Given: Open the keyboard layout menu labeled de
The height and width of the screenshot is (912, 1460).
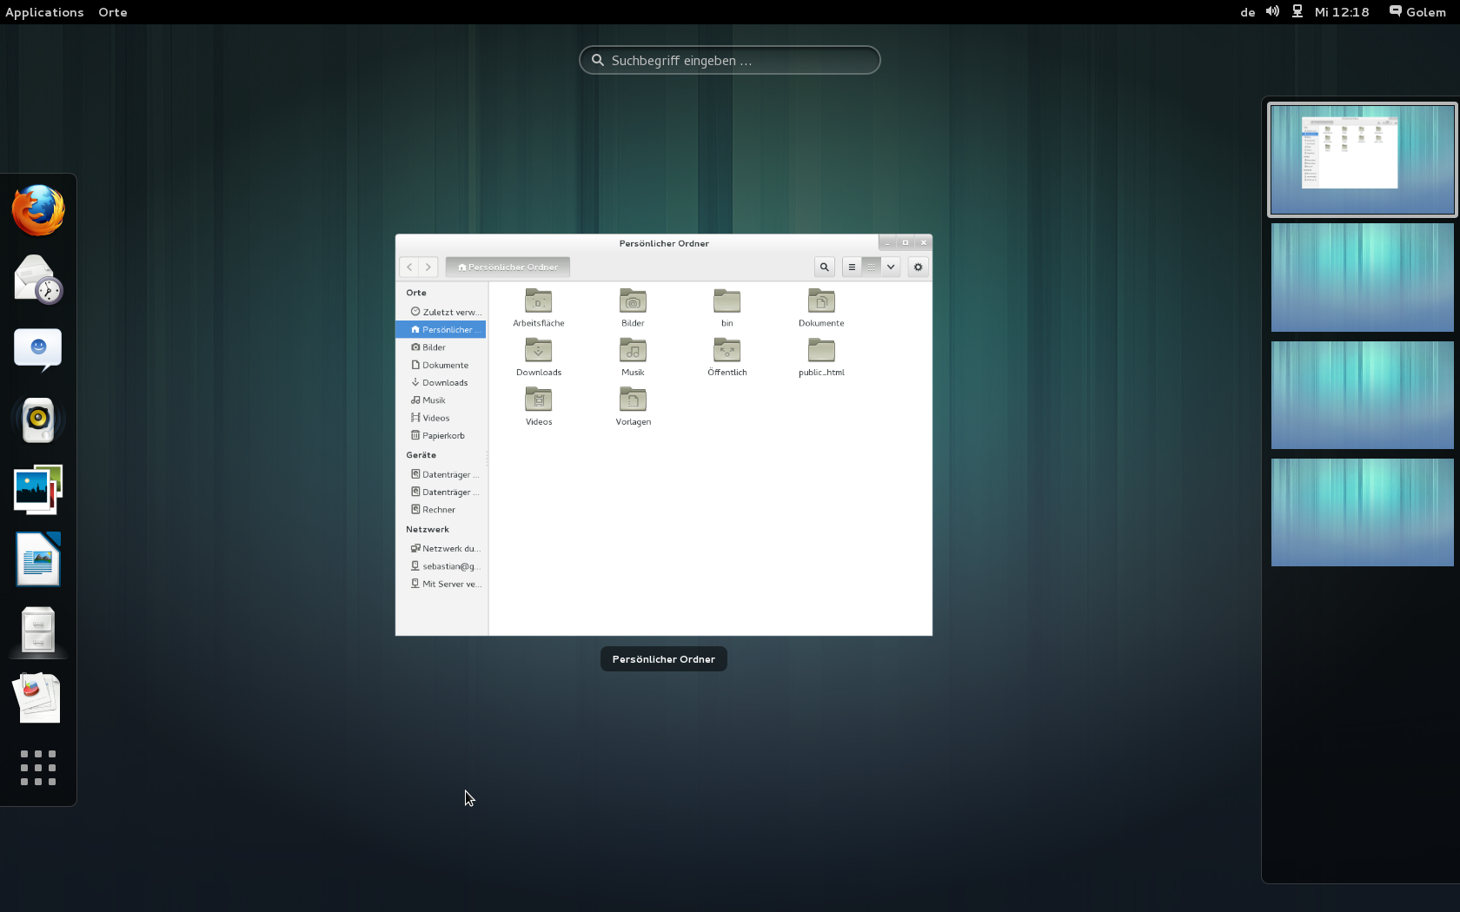Looking at the screenshot, I should [1247, 12].
